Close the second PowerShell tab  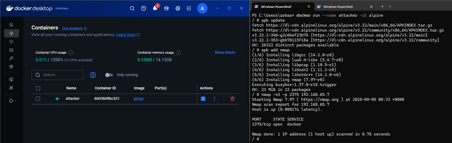371,7
